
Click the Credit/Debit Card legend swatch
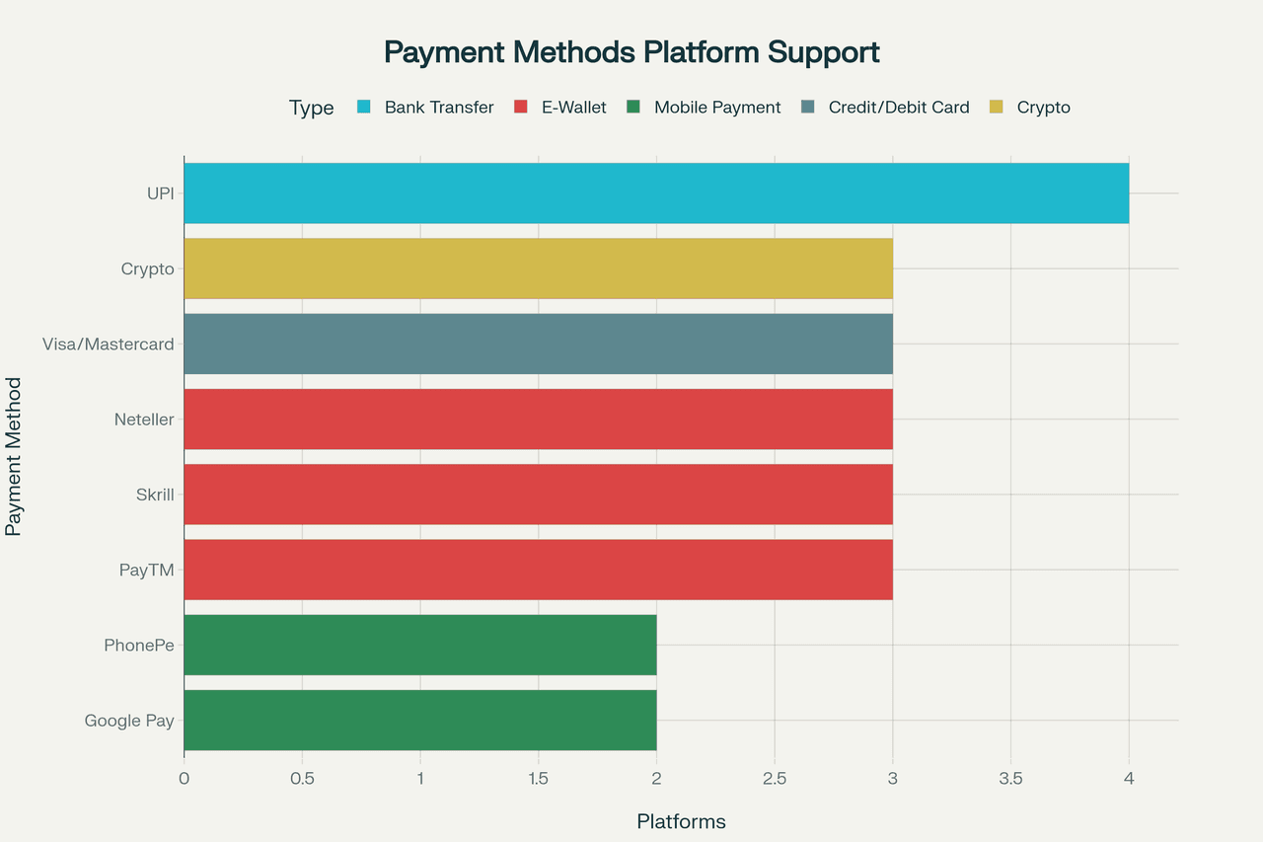pyautogui.click(x=808, y=107)
